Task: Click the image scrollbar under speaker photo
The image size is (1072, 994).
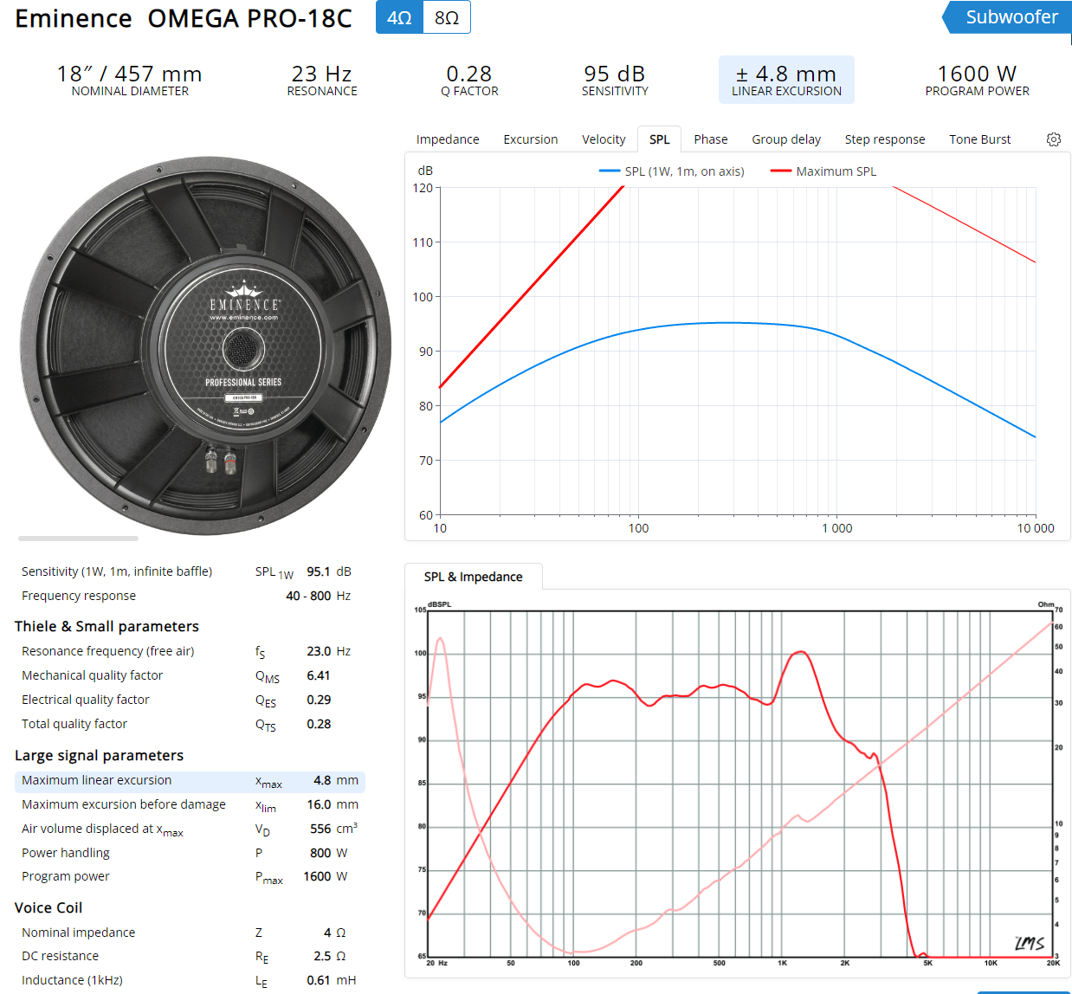Action: (x=78, y=539)
